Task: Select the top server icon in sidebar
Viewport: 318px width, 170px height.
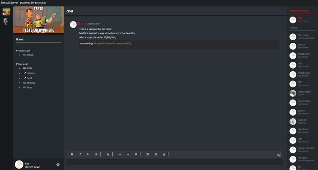Action: pos(6,11)
